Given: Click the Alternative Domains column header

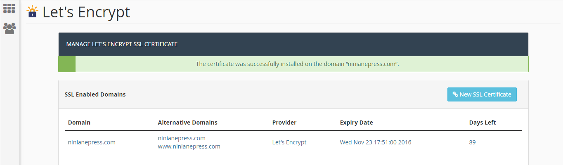Looking at the screenshot, I should click(188, 123).
